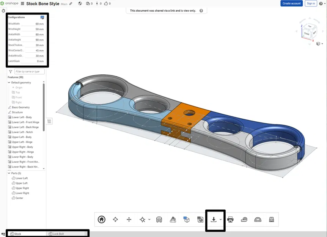
Task: Click the configuration cube toolbar icon
Action: click(x=186, y=220)
